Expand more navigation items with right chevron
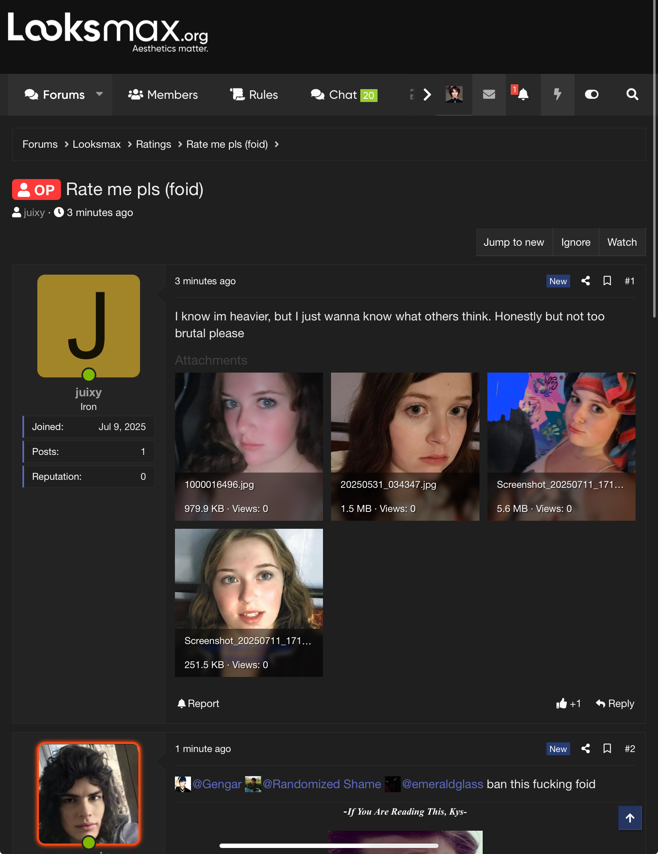The image size is (658, 854). click(x=427, y=95)
